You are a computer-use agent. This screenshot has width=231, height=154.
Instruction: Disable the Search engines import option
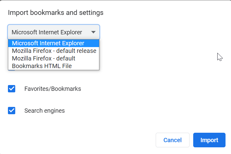point(12,111)
